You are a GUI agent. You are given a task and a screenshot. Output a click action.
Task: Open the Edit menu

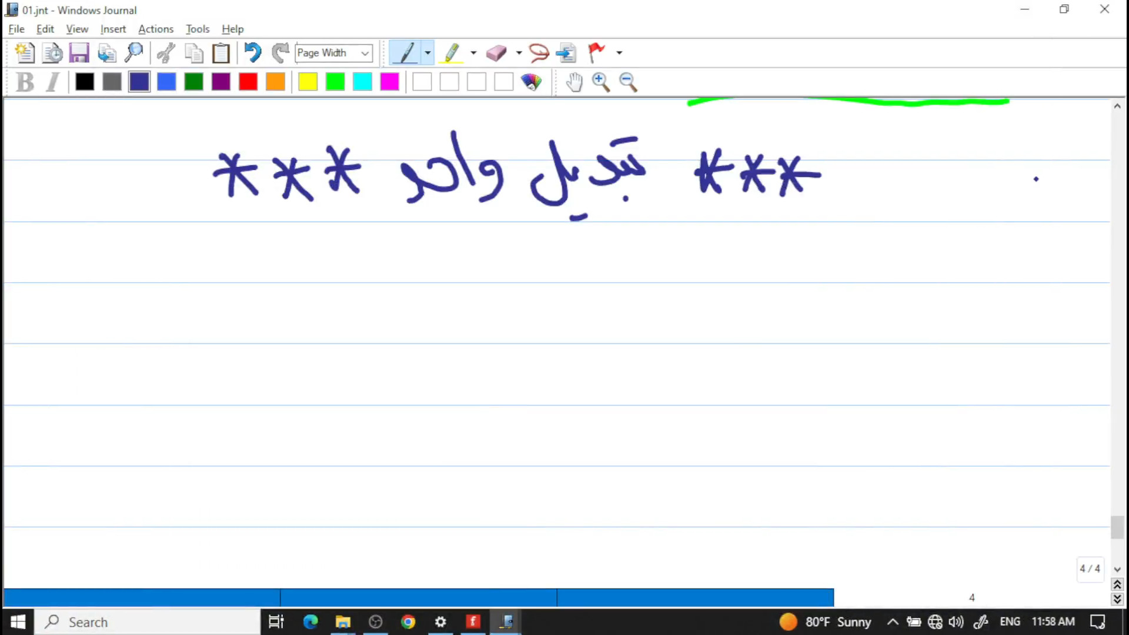[x=45, y=29]
